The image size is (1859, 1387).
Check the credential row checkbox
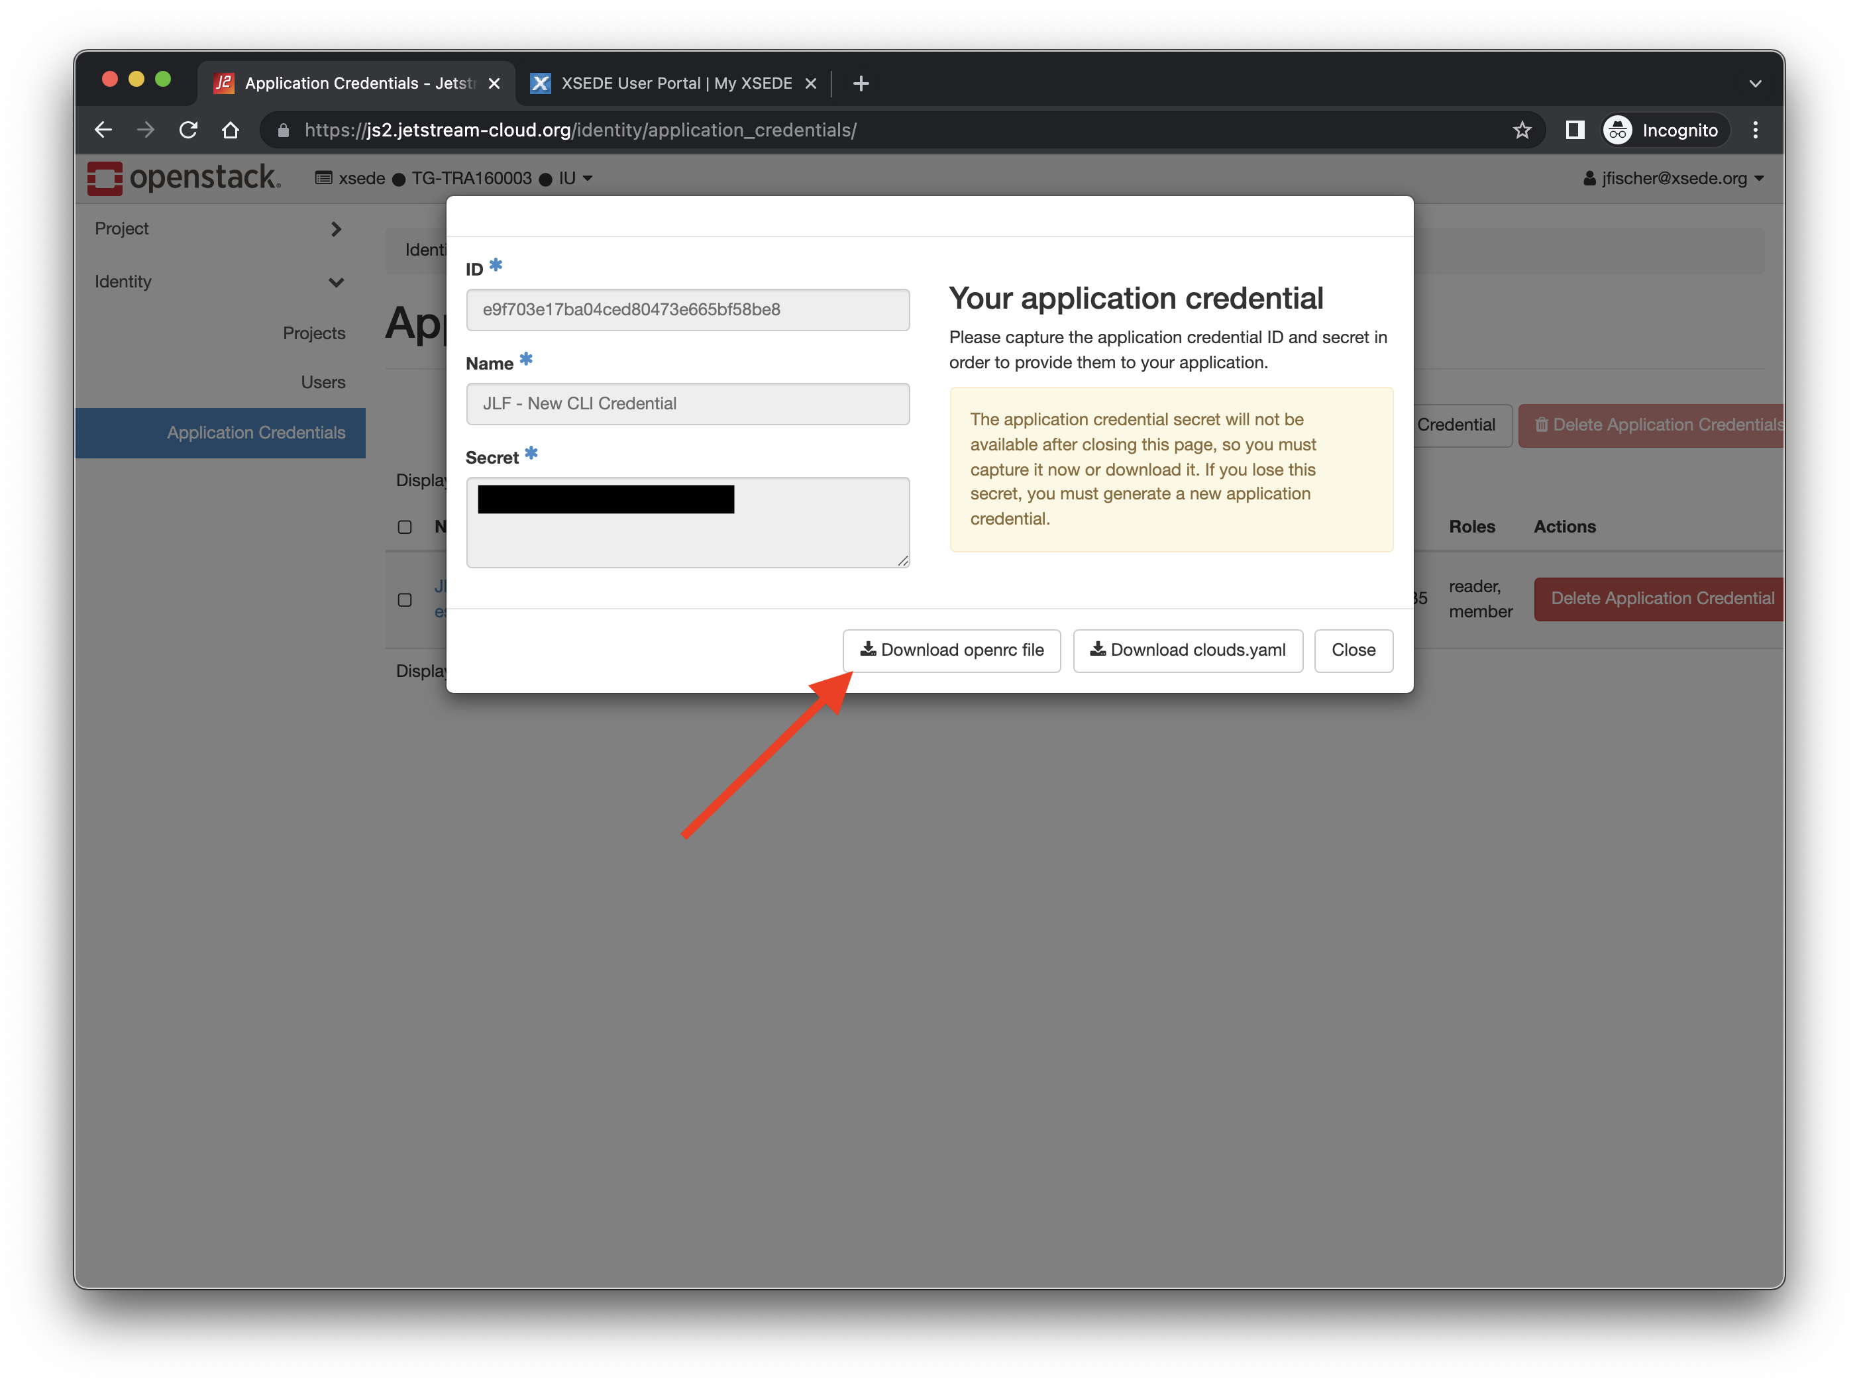tap(405, 599)
